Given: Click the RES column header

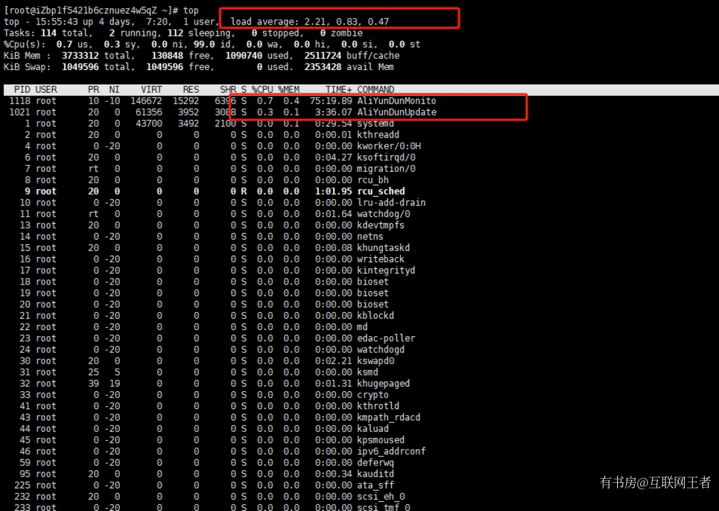Looking at the screenshot, I should pos(191,90).
